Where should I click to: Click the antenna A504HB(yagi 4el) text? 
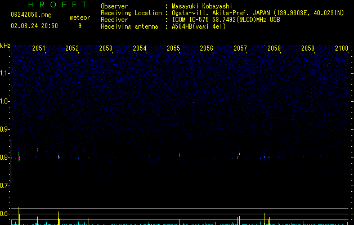click(199, 26)
